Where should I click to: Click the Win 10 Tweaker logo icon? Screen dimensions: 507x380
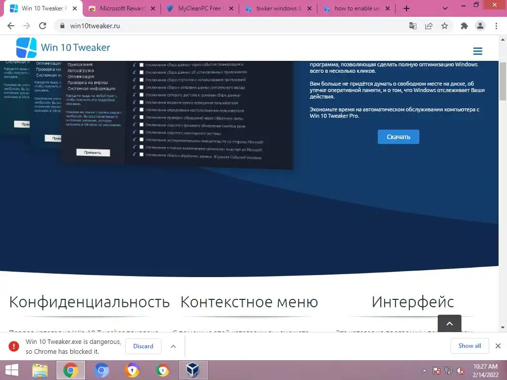click(x=26, y=47)
